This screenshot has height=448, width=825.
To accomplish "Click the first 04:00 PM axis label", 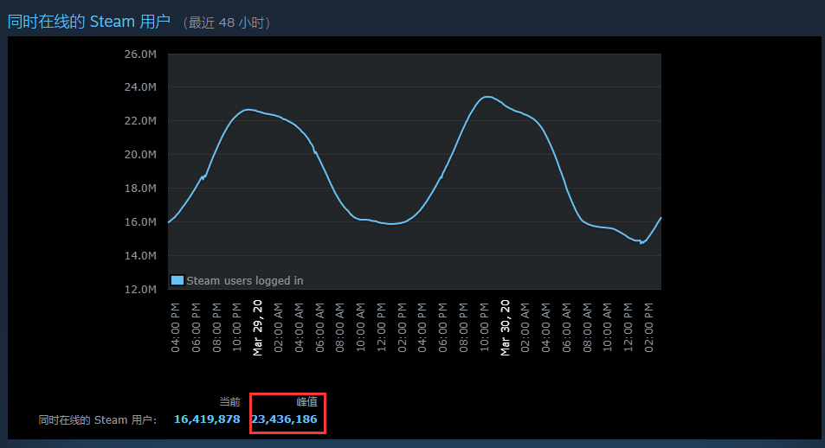I will point(175,328).
